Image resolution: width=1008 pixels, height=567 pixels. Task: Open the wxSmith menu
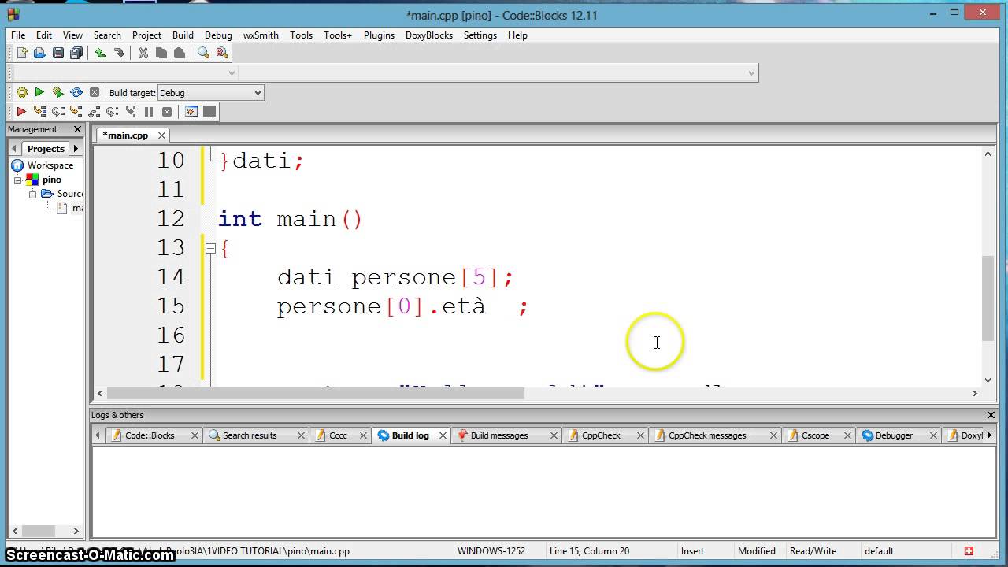click(x=261, y=35)
